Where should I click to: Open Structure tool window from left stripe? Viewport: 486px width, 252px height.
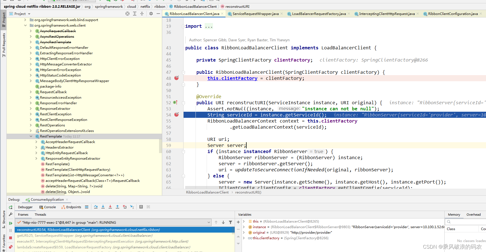click(x=4, y=219)
